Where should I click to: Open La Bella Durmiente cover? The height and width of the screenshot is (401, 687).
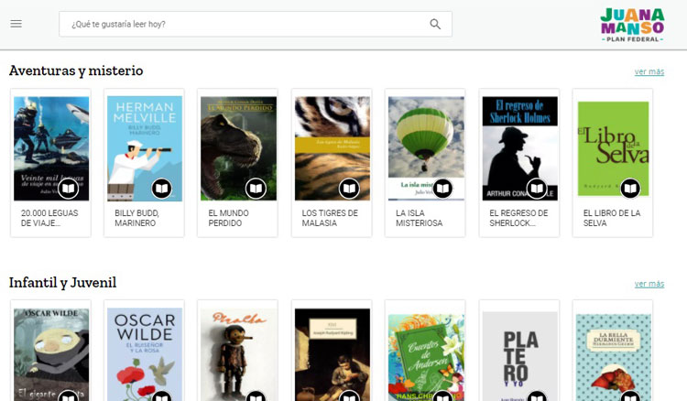point(613,357)
